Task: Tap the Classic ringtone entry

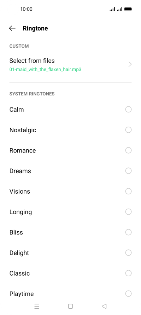Action: (x=70, y=273)
